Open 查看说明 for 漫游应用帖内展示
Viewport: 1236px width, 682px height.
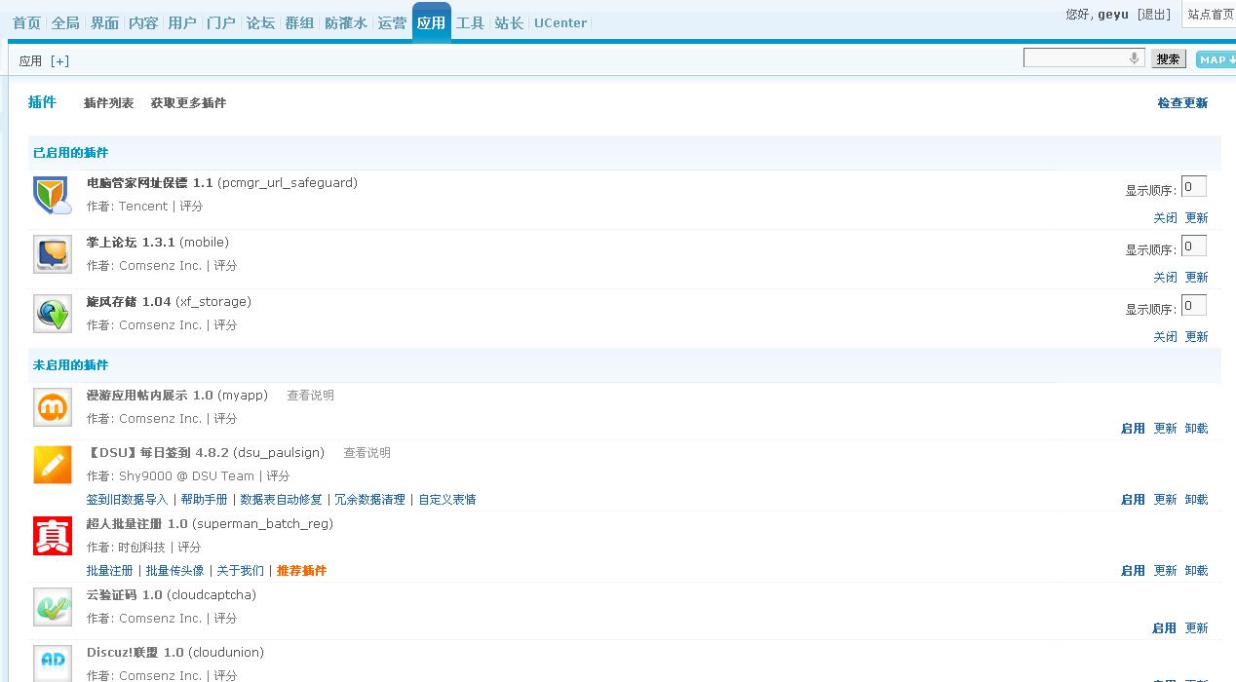point(310,396)
